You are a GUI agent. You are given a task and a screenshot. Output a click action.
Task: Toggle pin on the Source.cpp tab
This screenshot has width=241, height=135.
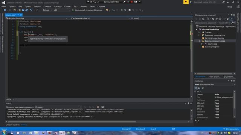18,15
